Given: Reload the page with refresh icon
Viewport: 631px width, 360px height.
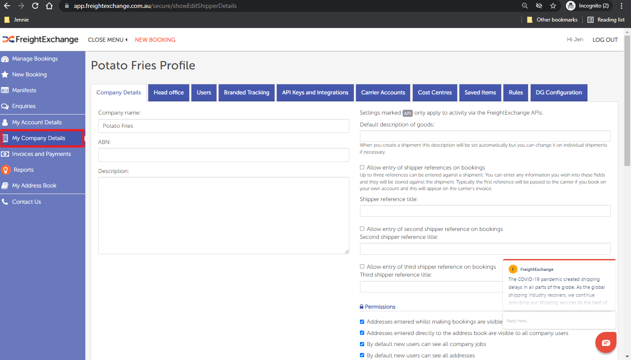Looking at the screenshot, I should pos(35,6).
